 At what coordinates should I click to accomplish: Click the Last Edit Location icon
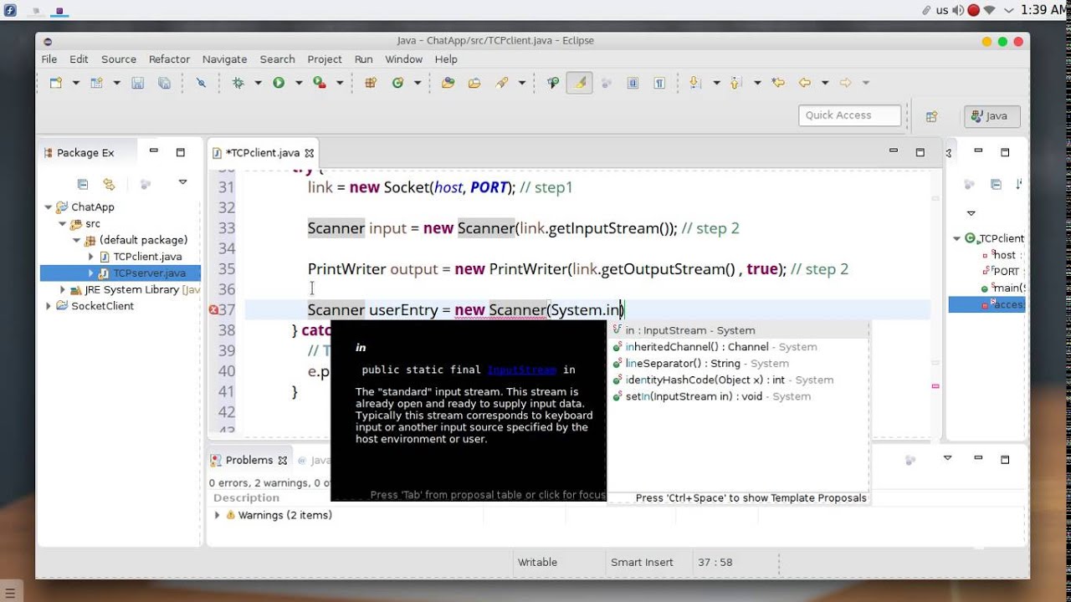pyautogui.click(x=778, y=83)
